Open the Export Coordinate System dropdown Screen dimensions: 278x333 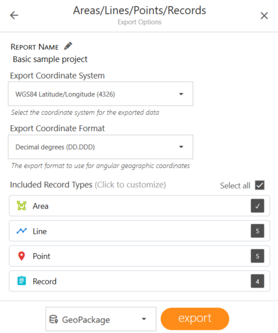[x=101, y=94]
